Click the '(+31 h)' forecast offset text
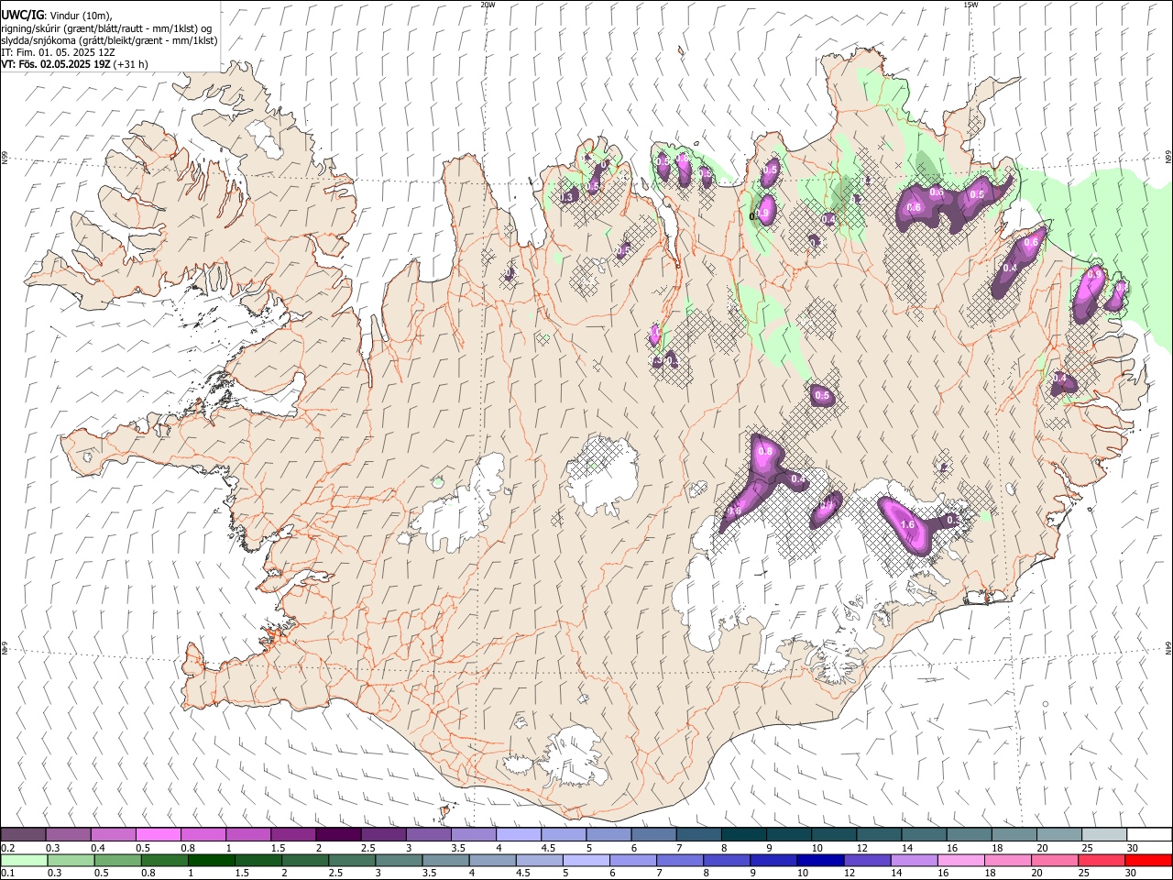Screen dimensions: 1173x880 tap(131, 64)
